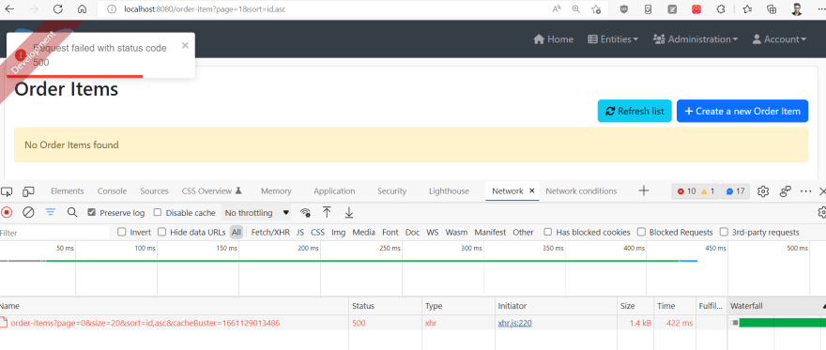Click the red errors count badge
The width and height of the screenshot is (826, 350).
[686, 191]
